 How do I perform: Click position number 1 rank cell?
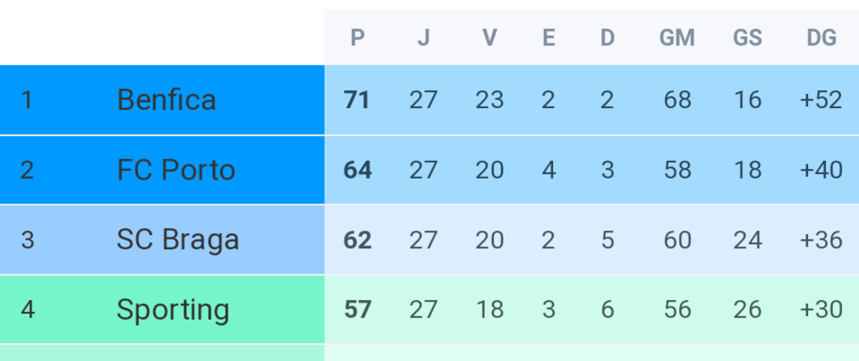pos(27,99)
